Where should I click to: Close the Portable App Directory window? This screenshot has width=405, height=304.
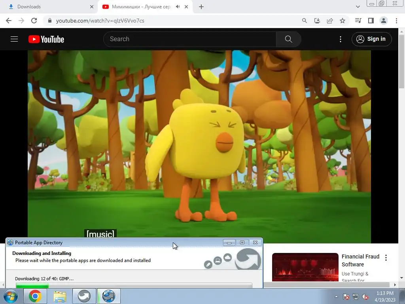(x=255, y=243)
